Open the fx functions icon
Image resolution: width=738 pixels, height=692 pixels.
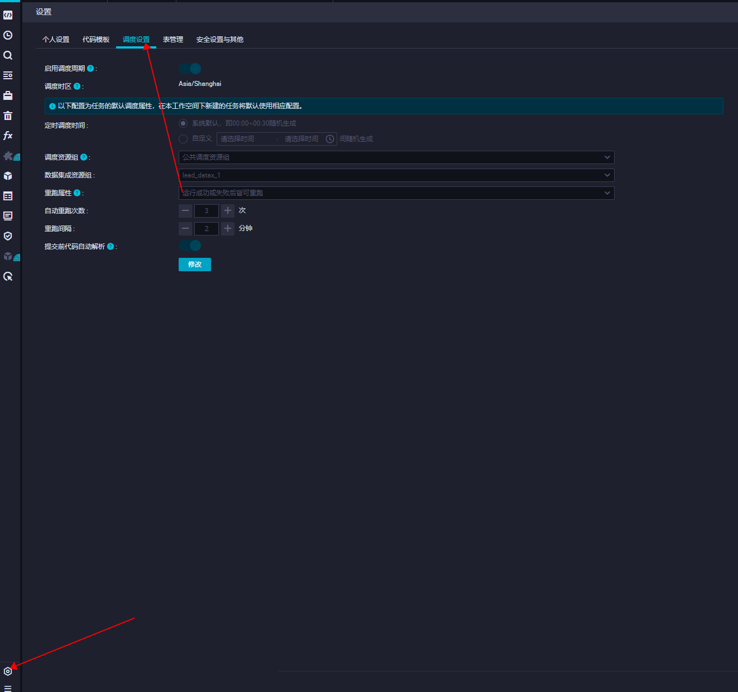point(8,136)
